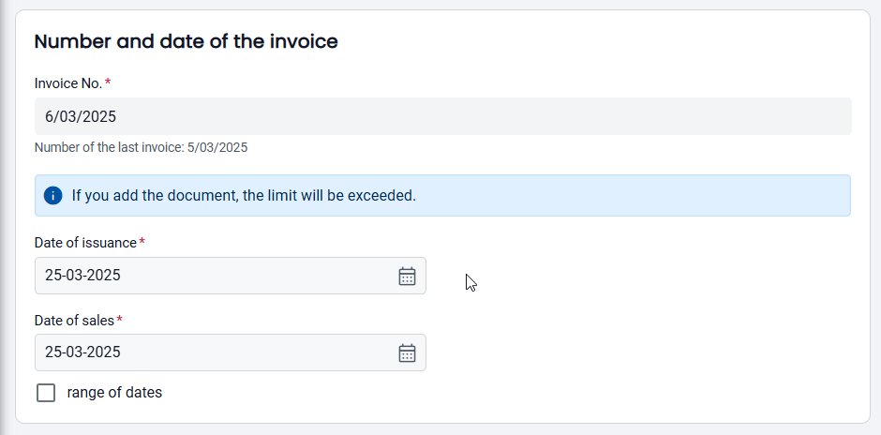Viewport: 881px width, 435px height.
Task: Click the red asterisk beside Invoice No.
Action: coord(108,83)
